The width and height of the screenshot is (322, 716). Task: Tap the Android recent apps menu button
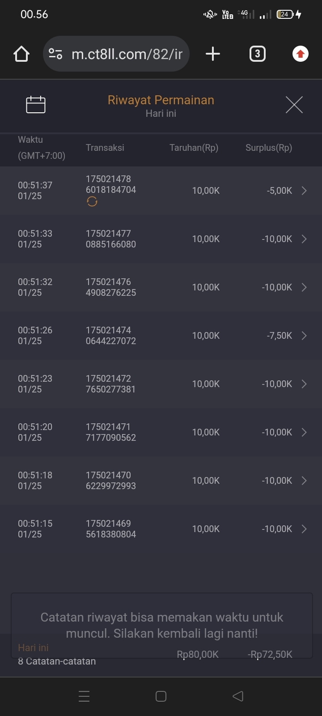(x=84, y=696)
